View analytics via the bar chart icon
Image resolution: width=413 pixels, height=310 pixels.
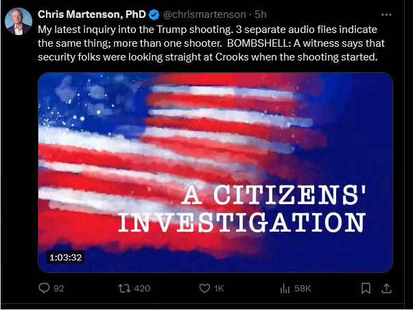(285, 289)
